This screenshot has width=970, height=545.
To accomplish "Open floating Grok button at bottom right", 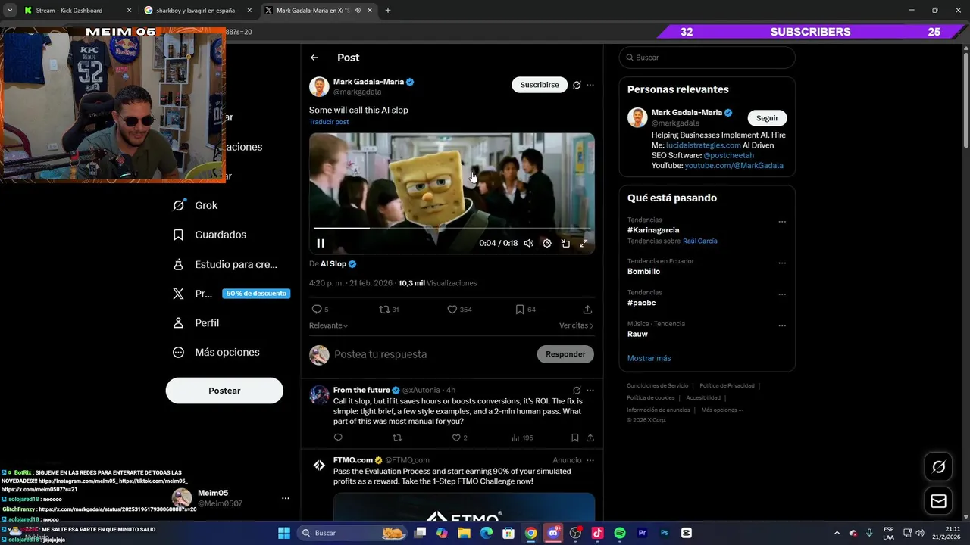I will pyautogui.click(x=938, y=467).
